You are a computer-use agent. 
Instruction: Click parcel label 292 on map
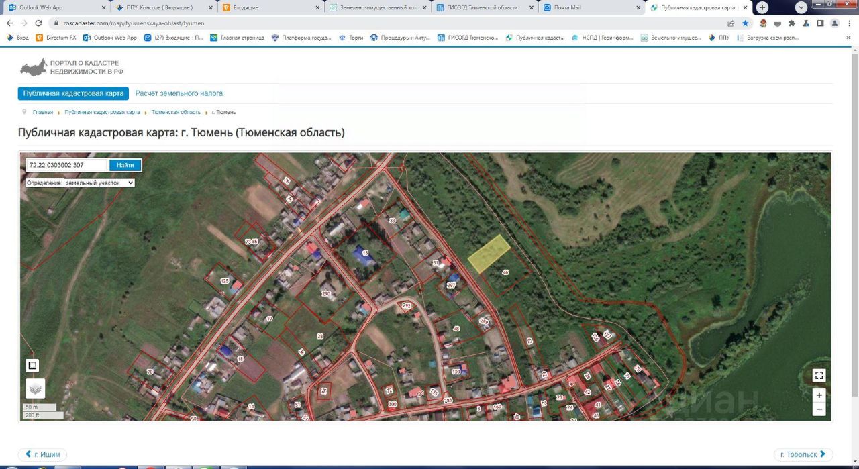coord(406,305)
